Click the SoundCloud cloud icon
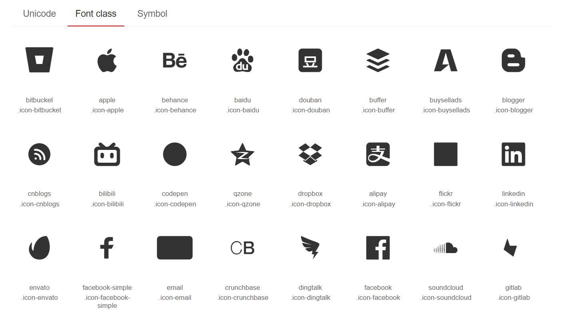 [x=446, y=248]
